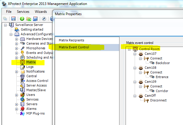
Task: Click the Alarms red siren icon
Action: [22, 109]
